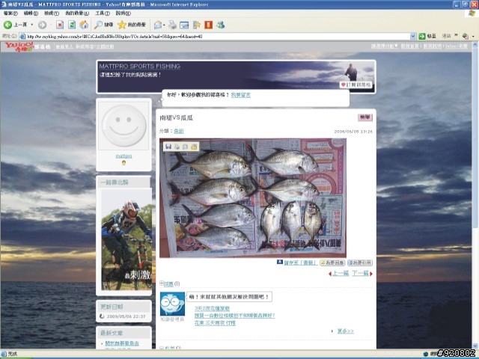Click the leave-a-message link in greeting

click(x=241, y=95)
